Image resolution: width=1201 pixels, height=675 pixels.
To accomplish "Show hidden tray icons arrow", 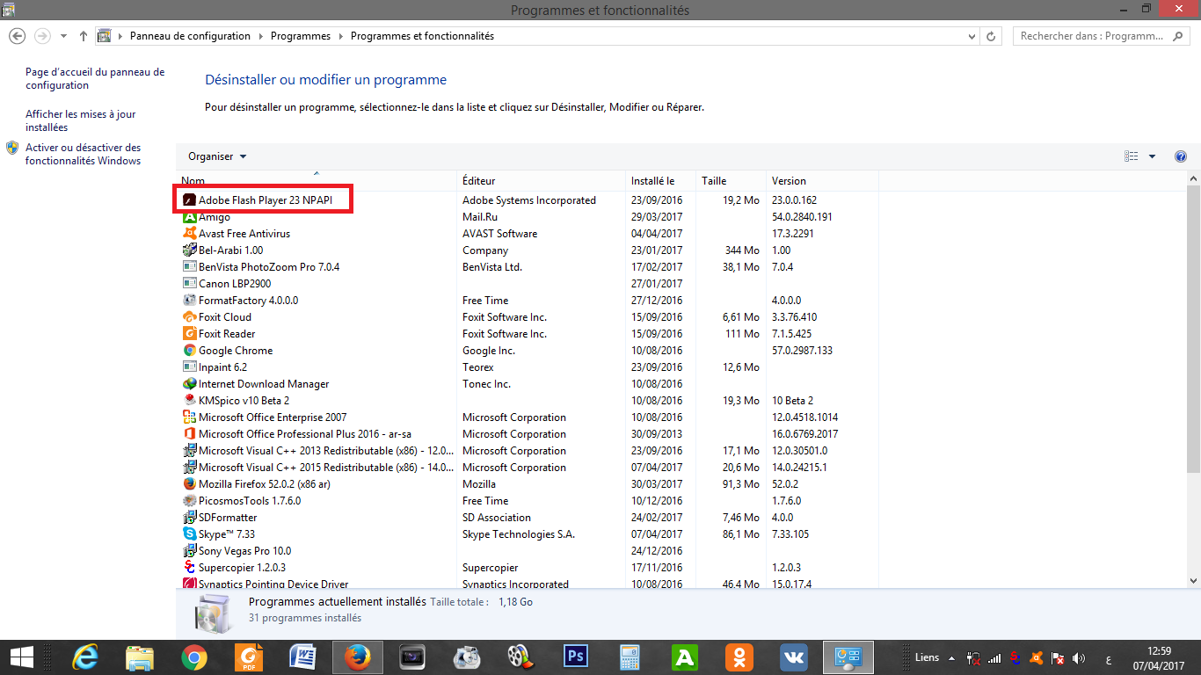I will (x=952, y=657).
